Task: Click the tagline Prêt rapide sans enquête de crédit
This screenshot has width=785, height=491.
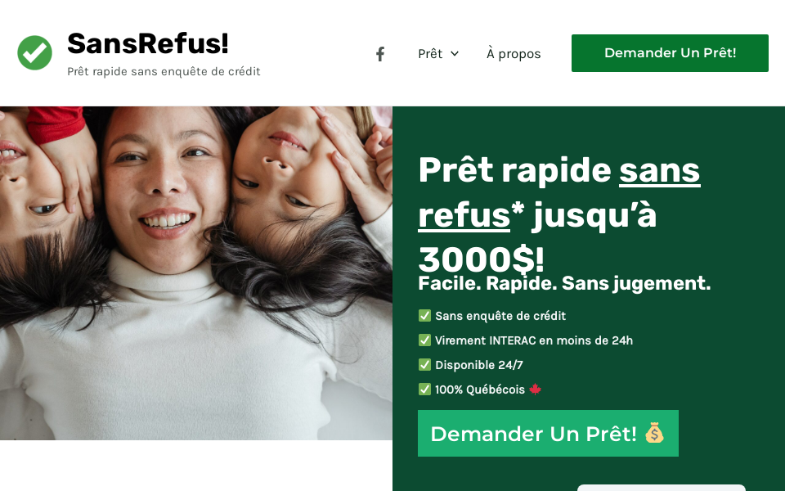Action: click(x=164, y=72)
